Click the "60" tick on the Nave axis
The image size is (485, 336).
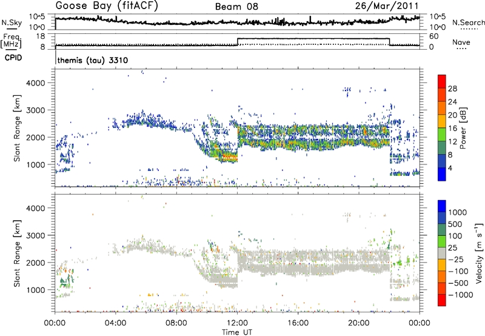[x=434, y=36]
